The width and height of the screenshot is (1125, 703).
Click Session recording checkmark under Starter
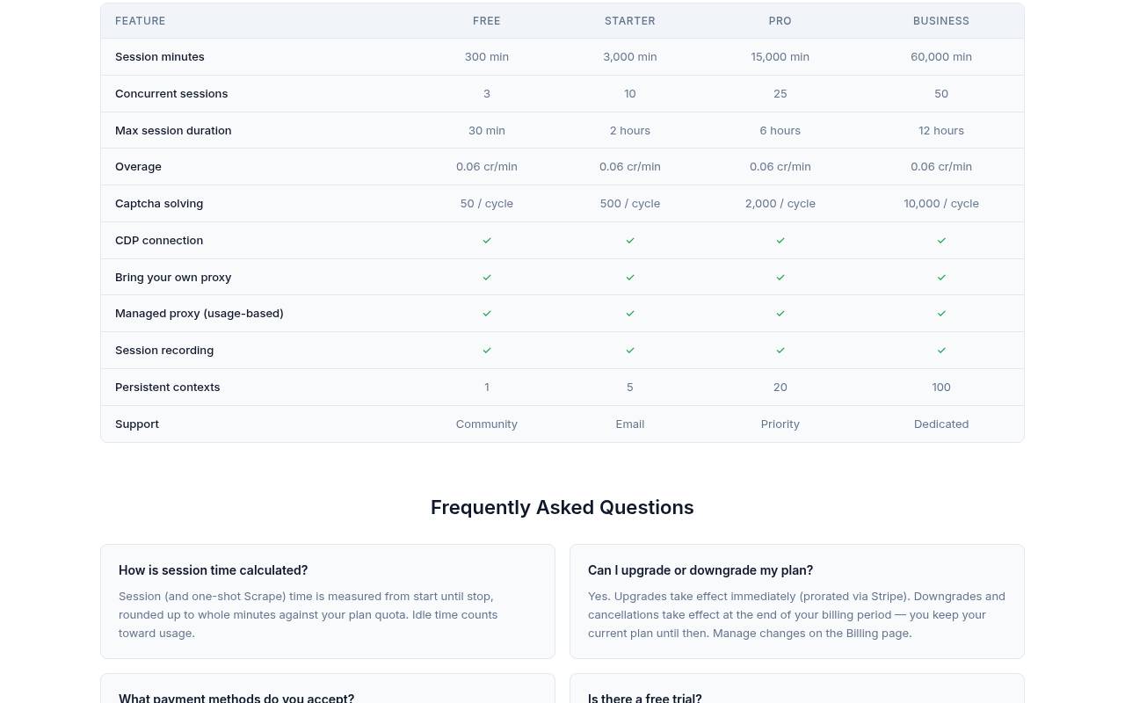point(630,350)
